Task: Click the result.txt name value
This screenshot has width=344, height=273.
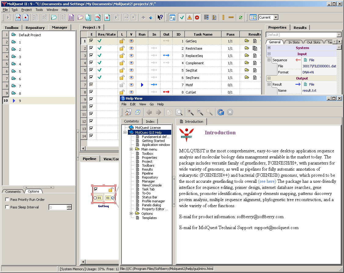Action: coord(309,90)
